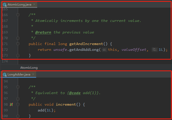Image resolution: width=172 pixels, height=120 pixels.
Task: Collapse the Javadoc comment at line 166
Action: 18,15
